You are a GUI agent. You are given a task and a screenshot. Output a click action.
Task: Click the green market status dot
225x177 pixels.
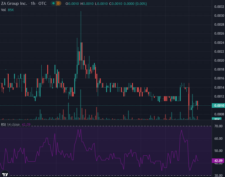[x=53, y=3]
